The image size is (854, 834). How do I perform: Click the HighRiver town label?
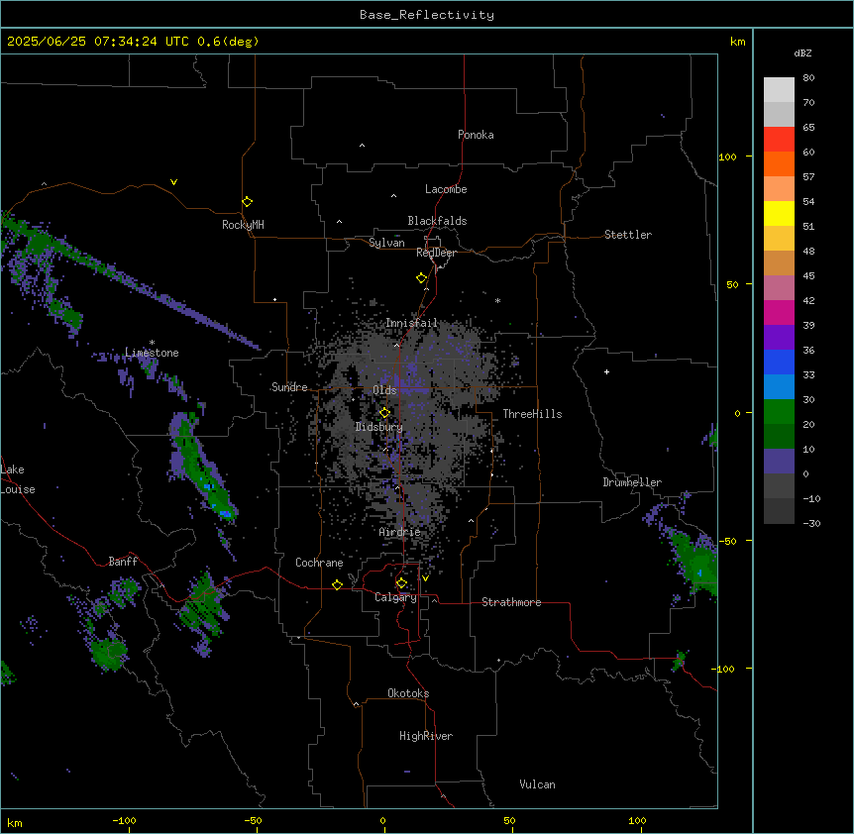[x=426, y=736]
